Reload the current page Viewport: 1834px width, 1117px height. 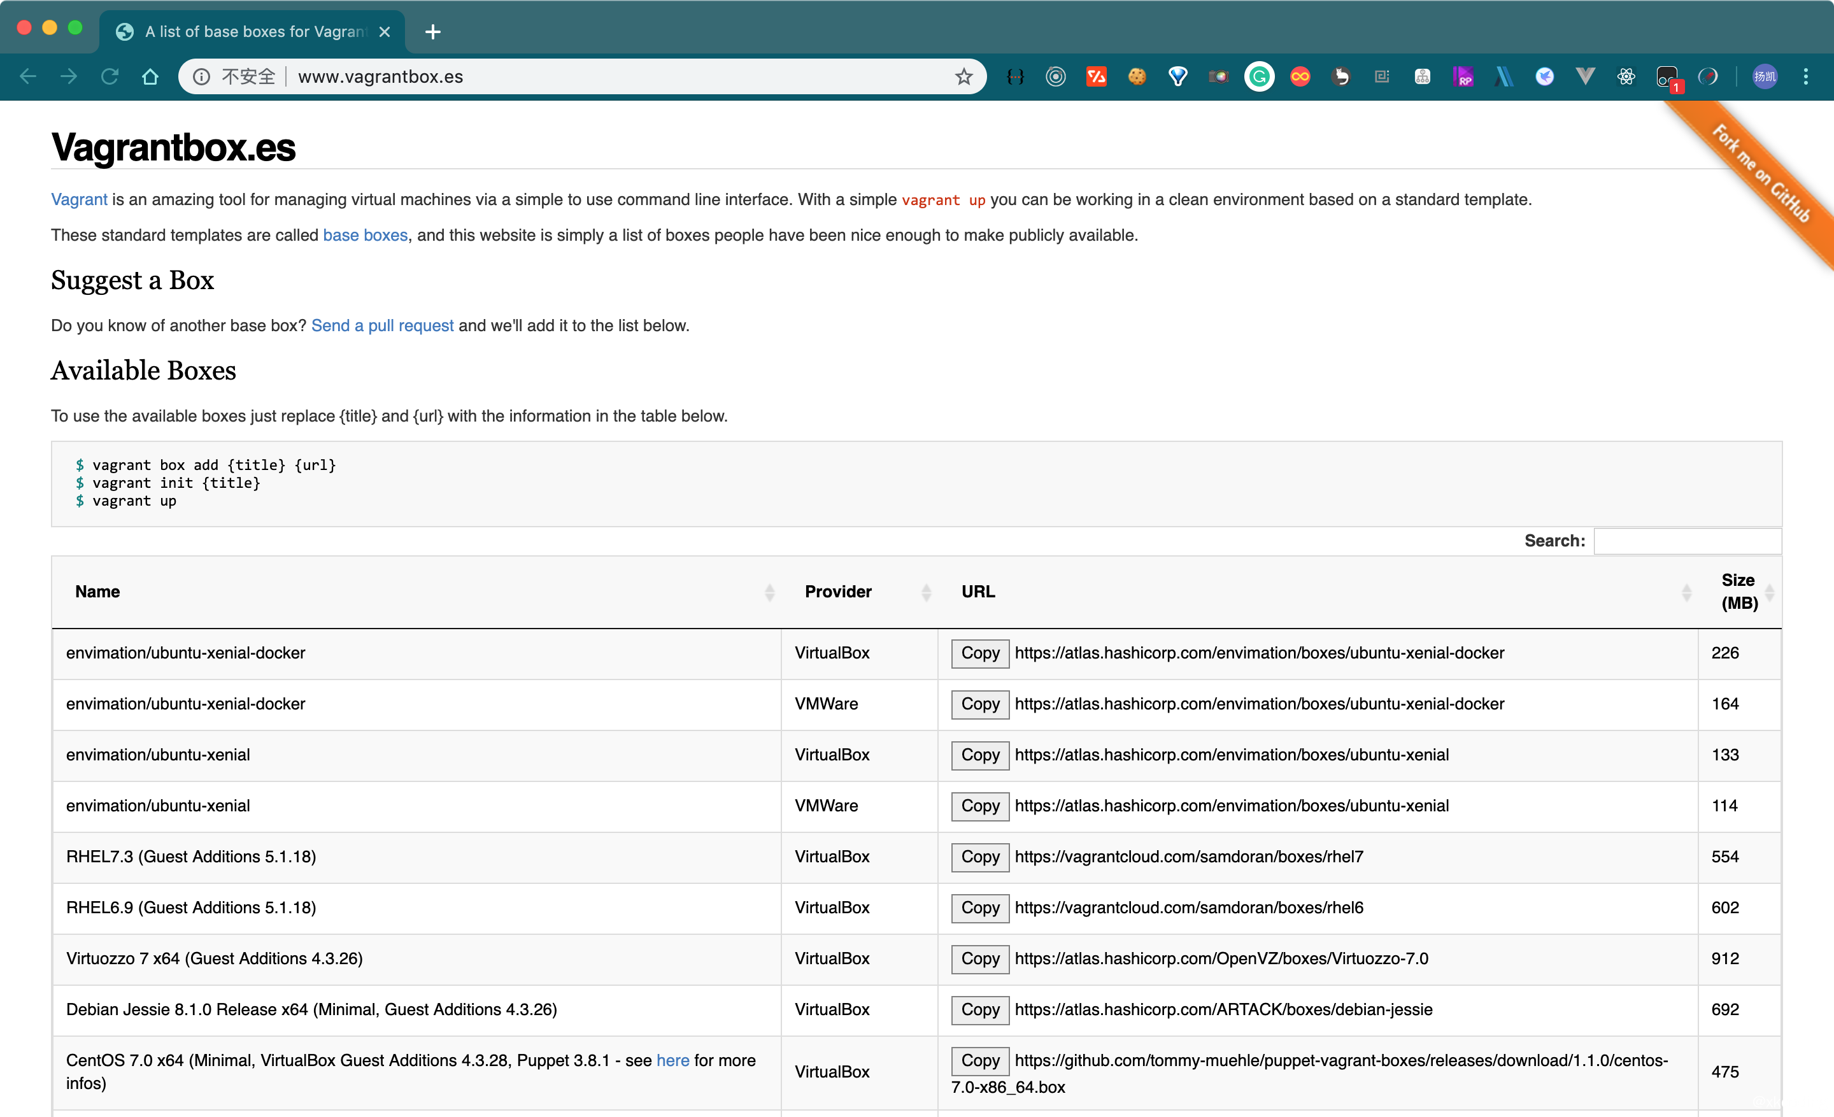[x=110, y=76]
